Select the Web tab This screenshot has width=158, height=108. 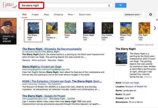24,15
